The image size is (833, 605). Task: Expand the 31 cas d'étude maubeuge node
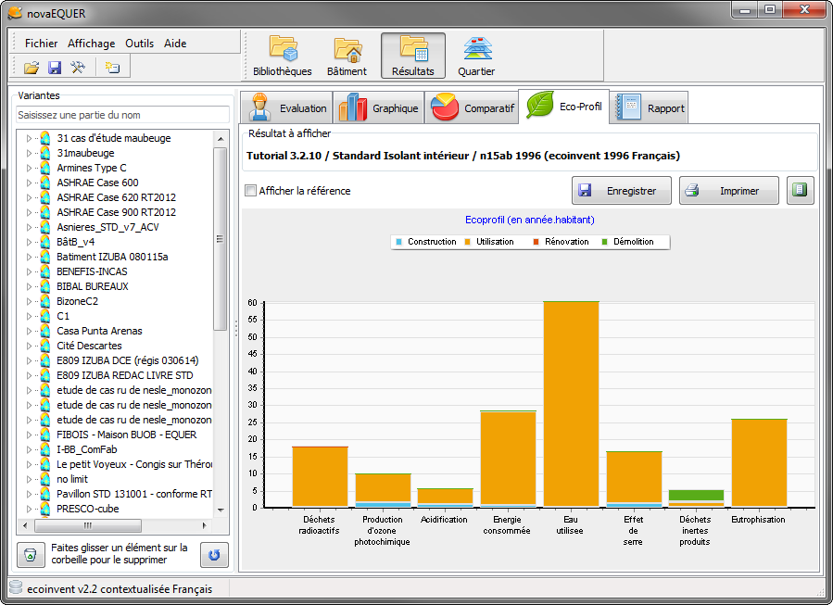(x=29, y=138)
